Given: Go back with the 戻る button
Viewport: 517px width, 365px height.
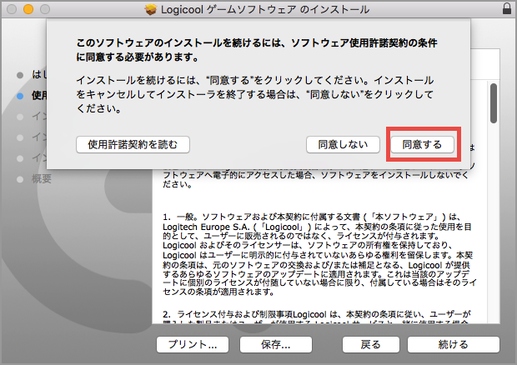Looking at the screenshot, I should (370, 344).
